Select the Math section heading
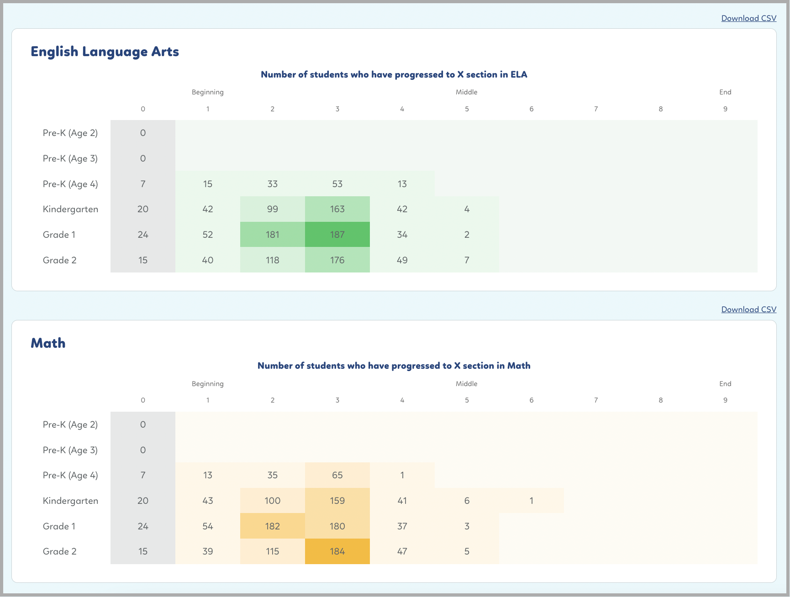Screen dimensions: 790x597 point(48,343)
